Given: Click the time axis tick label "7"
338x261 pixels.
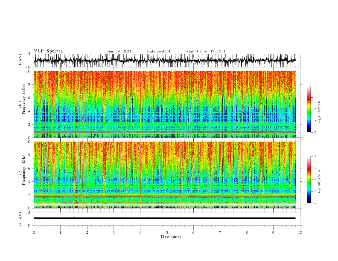Looking at the screenshot, I should (x=220, y=232).
